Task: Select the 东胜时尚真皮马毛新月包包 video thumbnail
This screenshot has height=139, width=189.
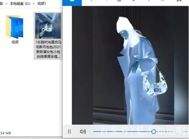Action: (x=48, y=26)
